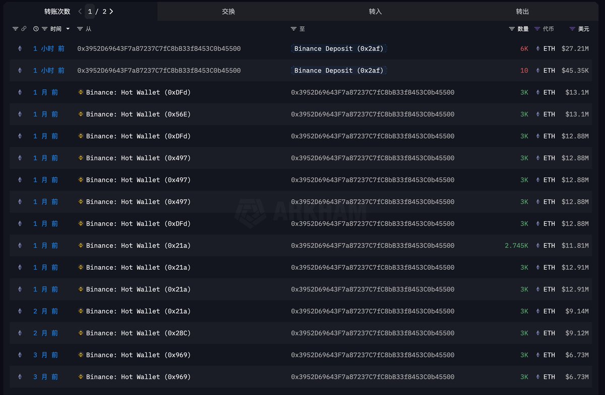605x395 pixels.
Task: Open the 1 月 前 timestamp in the 0x56E row
Action: 45,114
